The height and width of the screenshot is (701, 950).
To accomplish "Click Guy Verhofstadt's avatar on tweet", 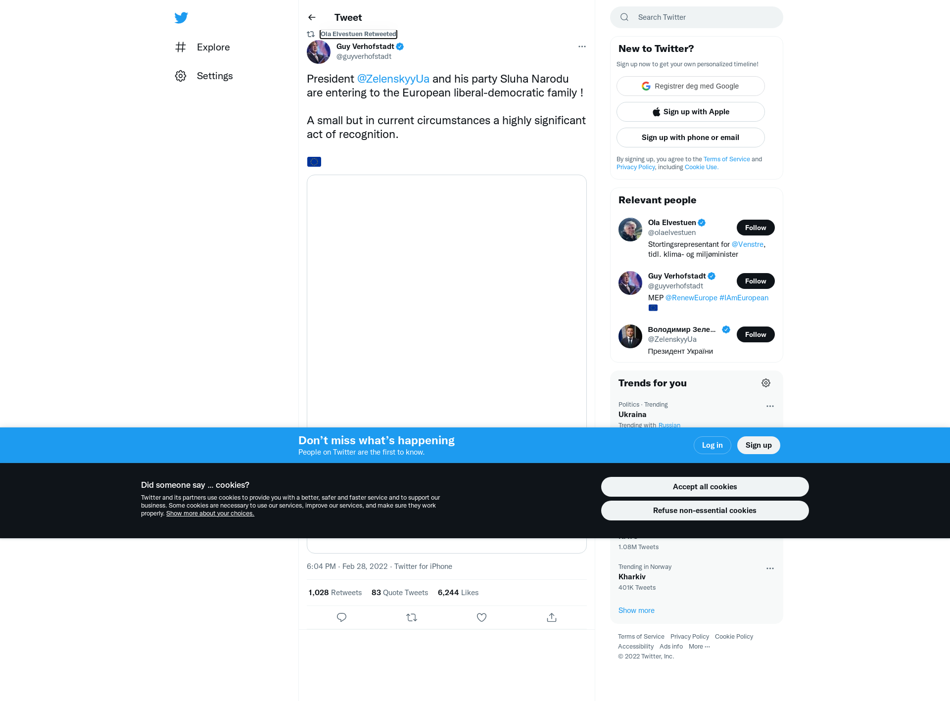I will 319,52.
